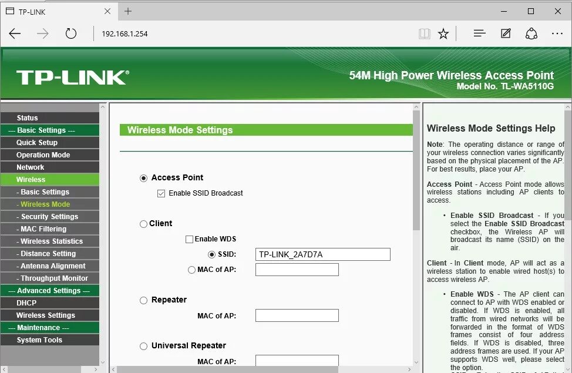Reload the page with the refresh icon
The image size is (572, 373).
click(x=71, y=33)
